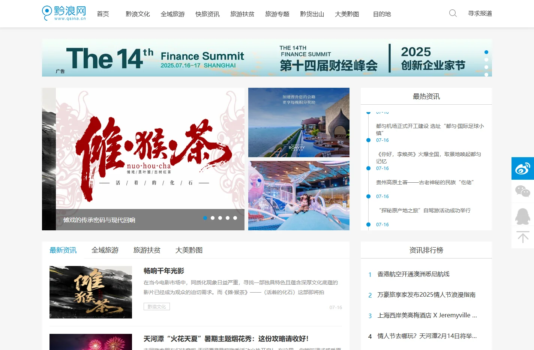Screen dimensions: 534x350
Task: Open ranking item 香港航空开通澳洲悉尼航线
Action: (413, 274)
